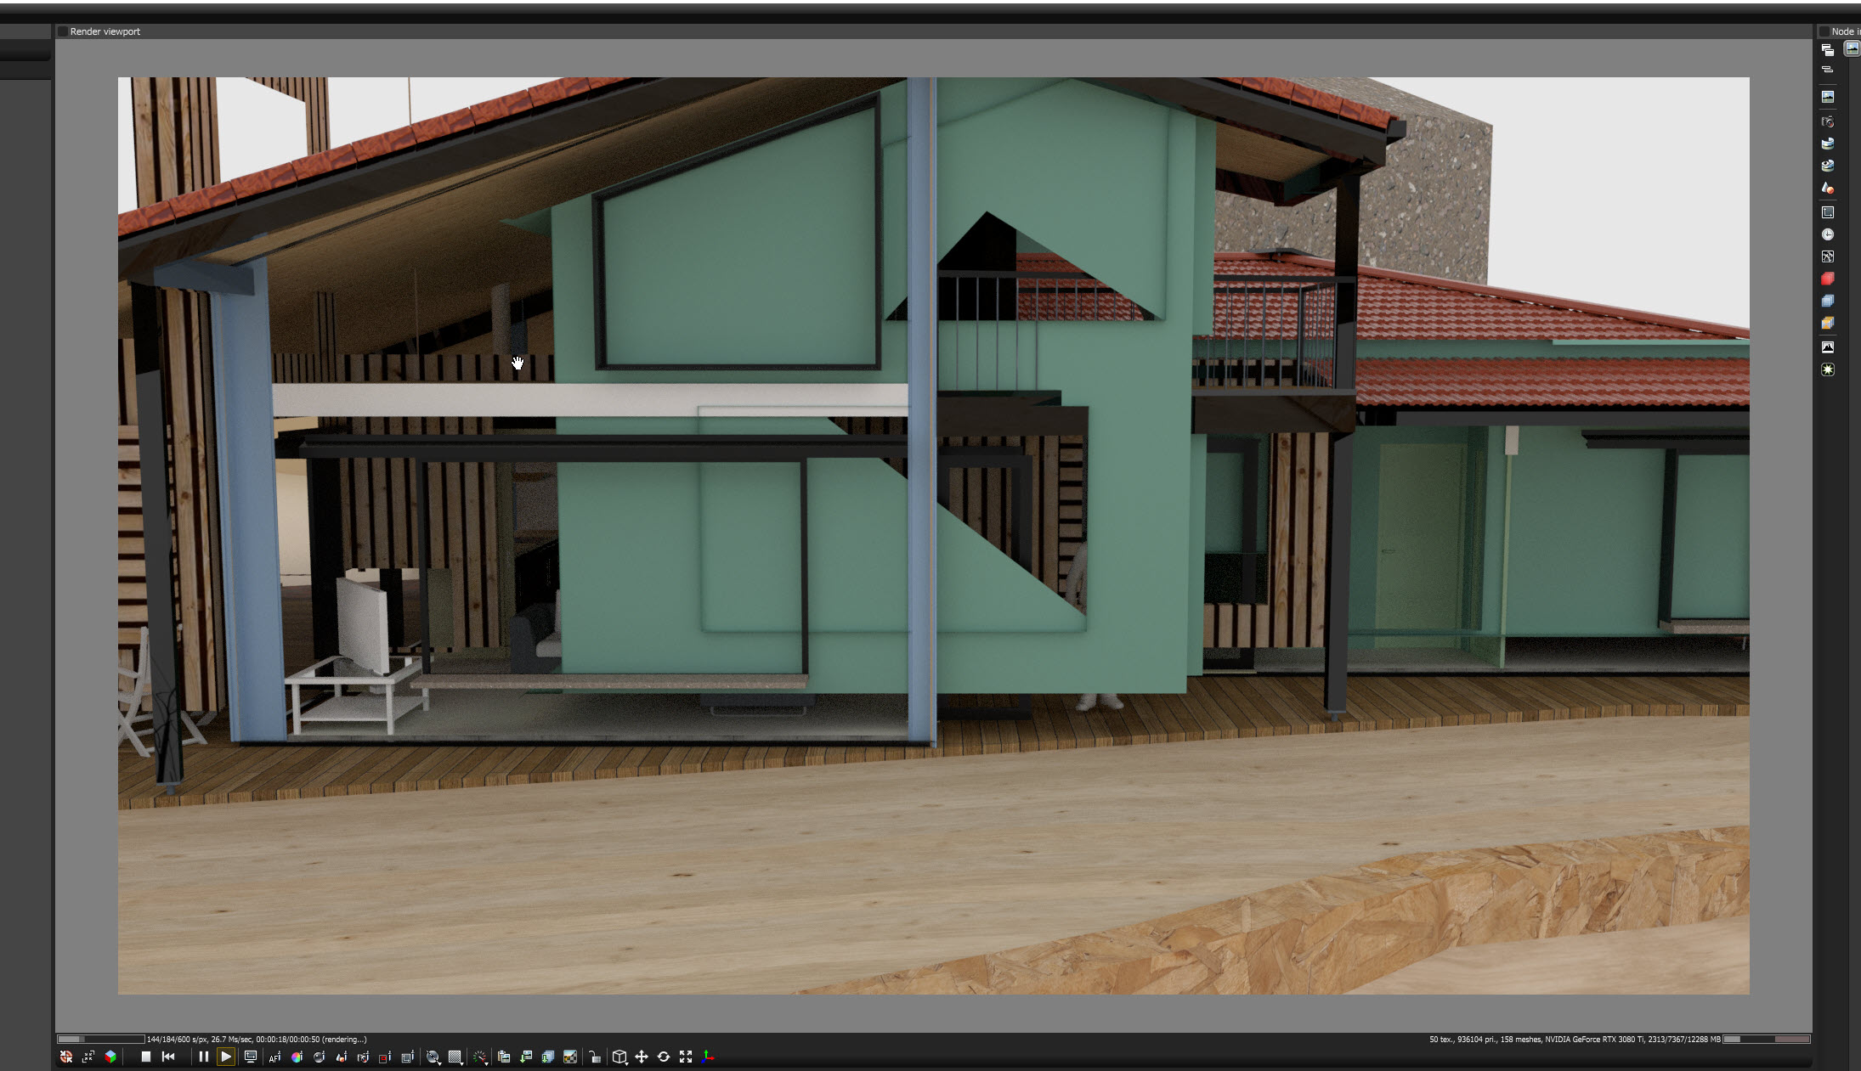This screenshot has height=1071, width=1861.
Task: Toggle the Node inspector panel checkbox
Action: tap(1824, 31)
